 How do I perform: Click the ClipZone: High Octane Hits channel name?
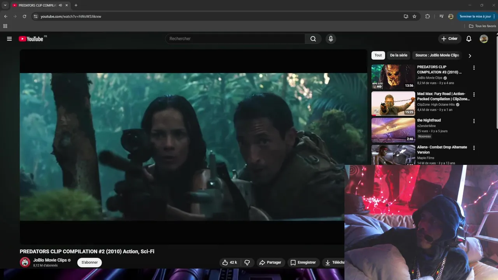pos(436,105)
